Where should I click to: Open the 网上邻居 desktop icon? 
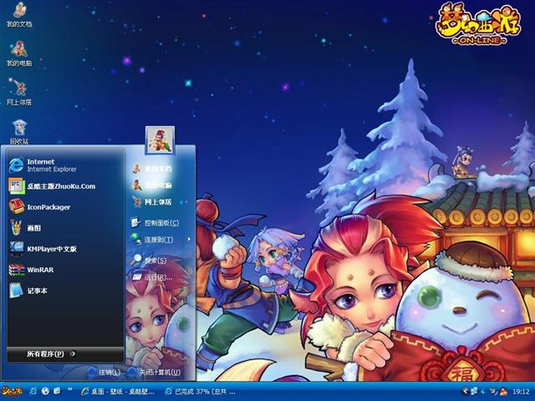pos(19,93)
